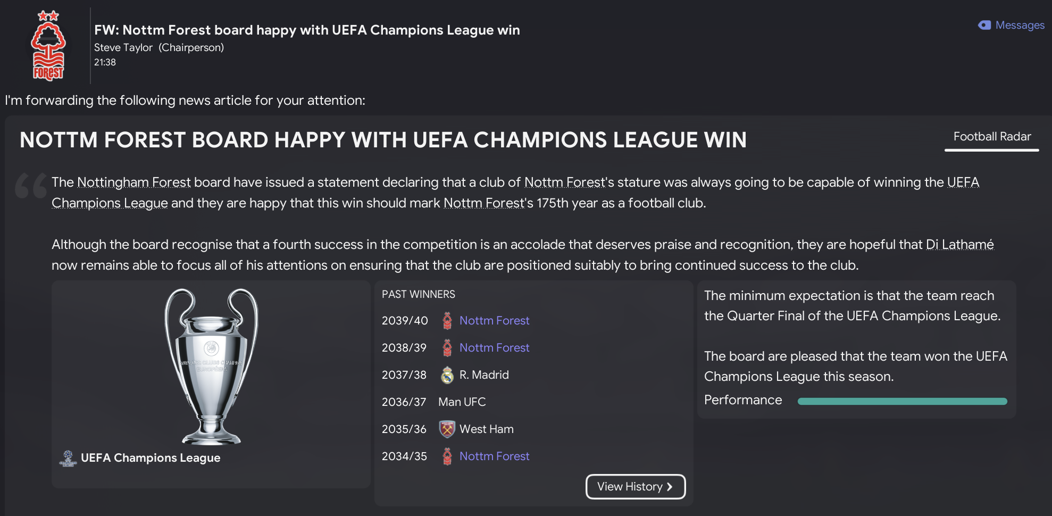Viewport: 1052px width, 516px height.
Task: Open Nottm Forest link for 2038/39 winner
Action: point(494,348)
